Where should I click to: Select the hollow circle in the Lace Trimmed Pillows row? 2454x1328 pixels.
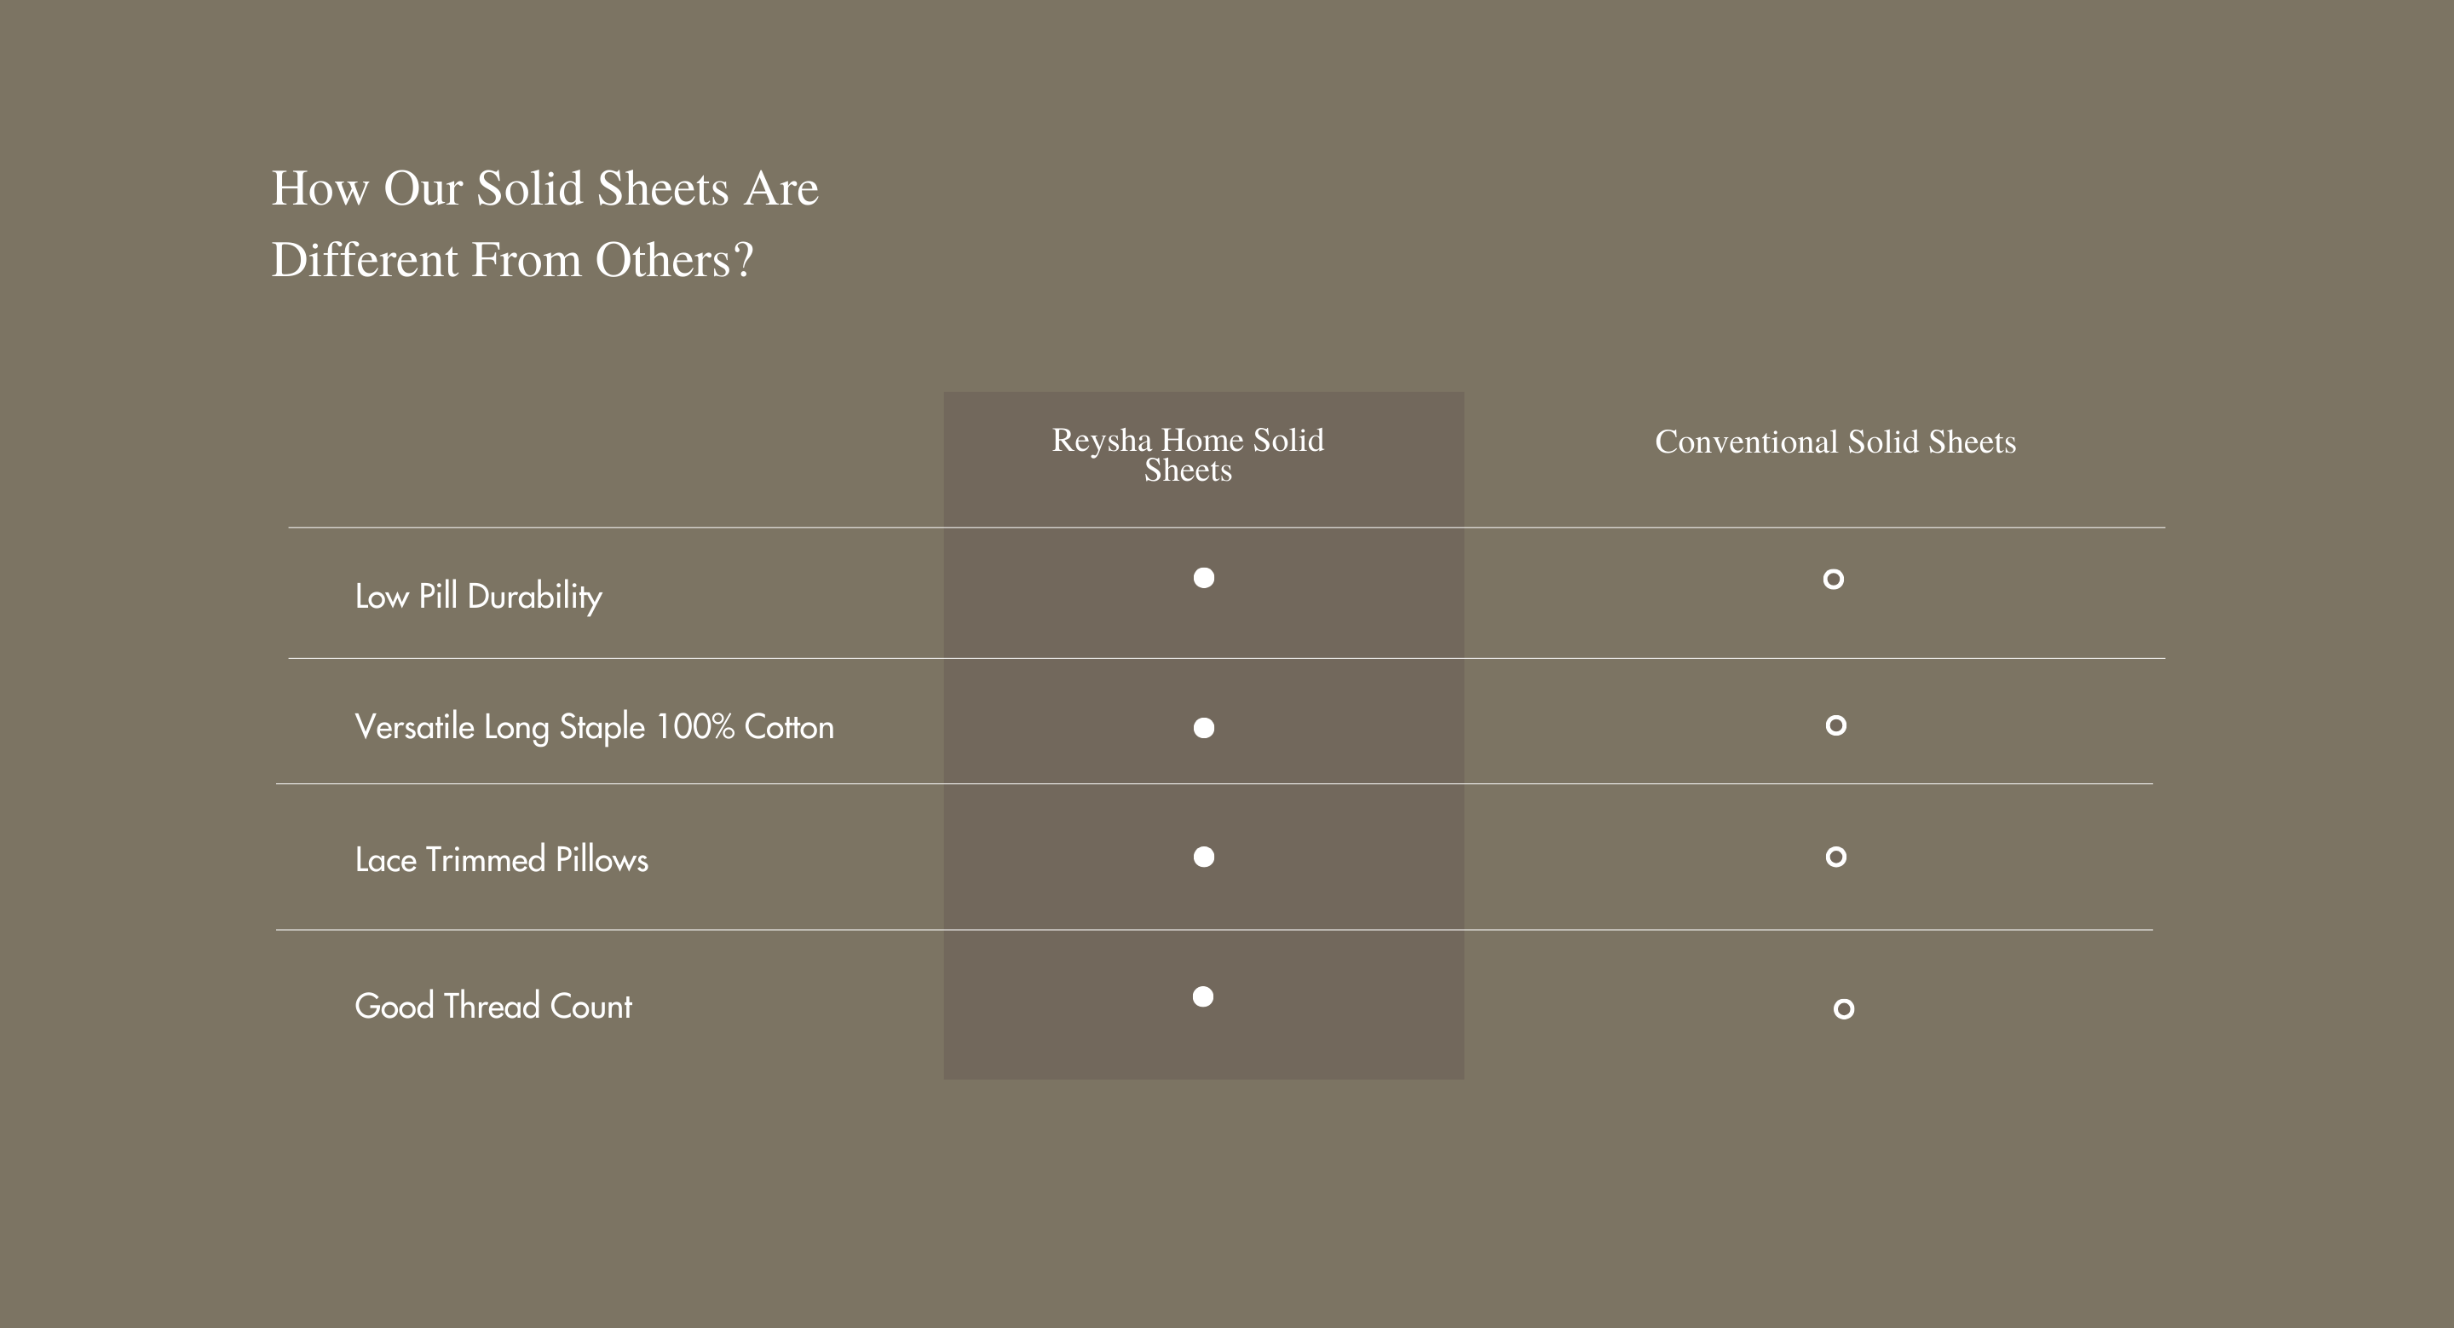pos(1835,857)
